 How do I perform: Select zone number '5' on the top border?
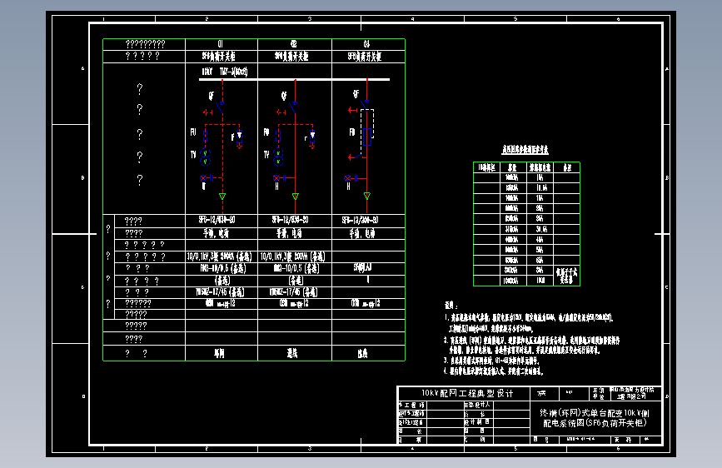pos(515,19)
